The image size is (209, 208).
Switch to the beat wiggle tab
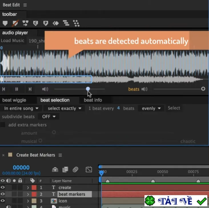click(x=14, y=100)
